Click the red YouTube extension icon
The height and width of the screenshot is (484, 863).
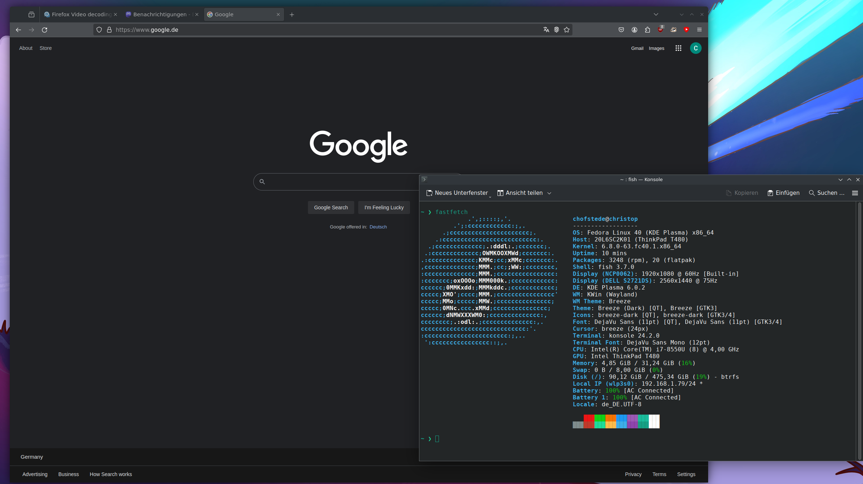686,30
